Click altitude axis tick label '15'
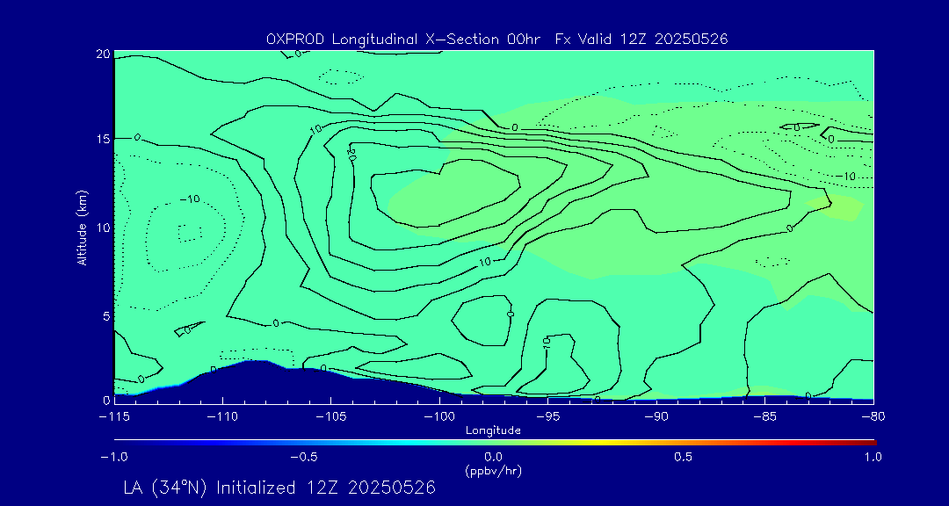 pyautogui.click(x=104, y=139)
